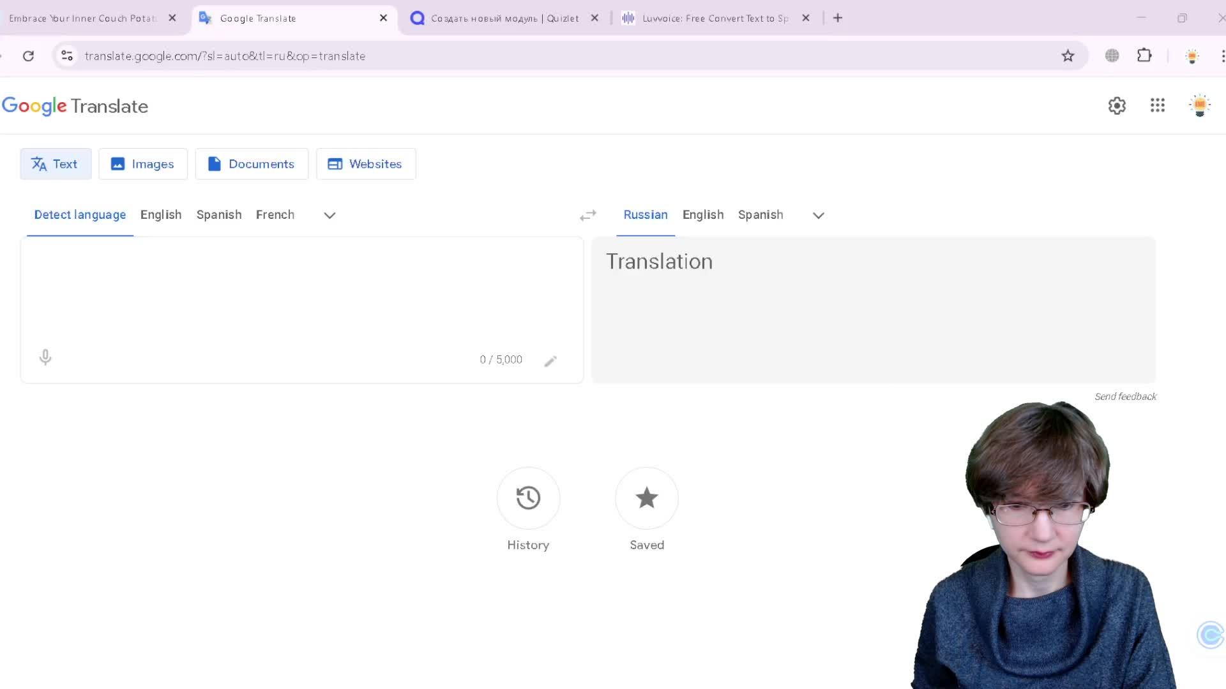Select Websites translation mode
1226x689 pixels.
pyautogui.click(x=366, y=164)
